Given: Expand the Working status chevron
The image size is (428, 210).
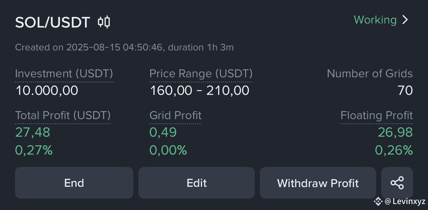Looking at the screenshot, I should coord(405,20).
